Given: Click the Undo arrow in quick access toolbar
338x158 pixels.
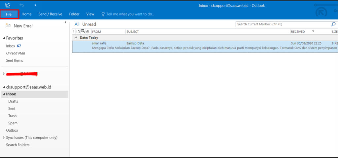Looking at the screenshot, I should [x=21, y=5].
